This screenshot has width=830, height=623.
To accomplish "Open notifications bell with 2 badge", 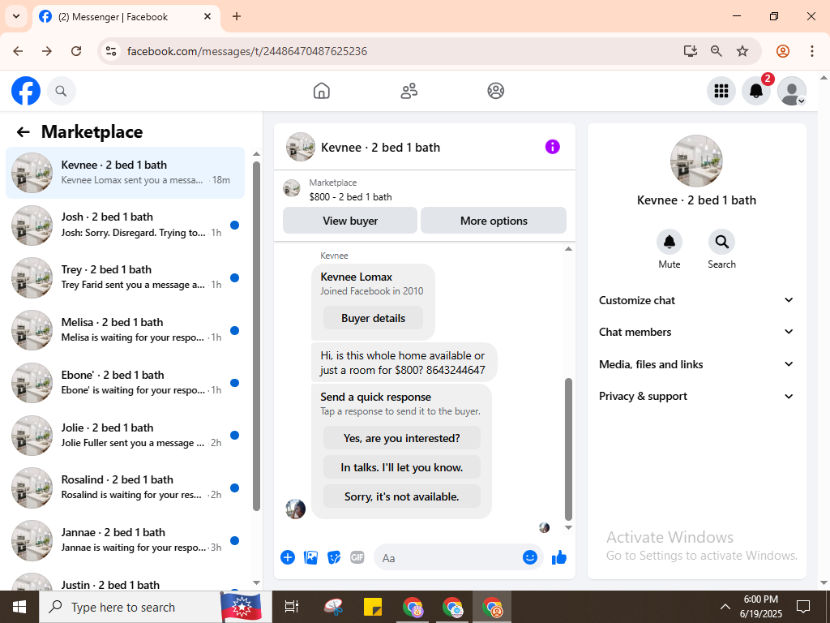I will pos(756,91).
